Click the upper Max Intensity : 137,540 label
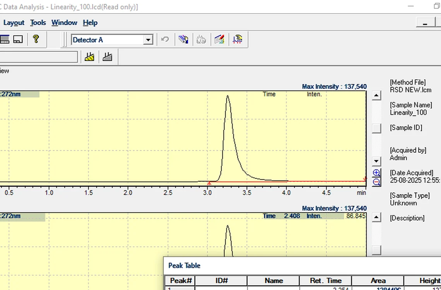The image size is (441, 290). pos(334,87)
